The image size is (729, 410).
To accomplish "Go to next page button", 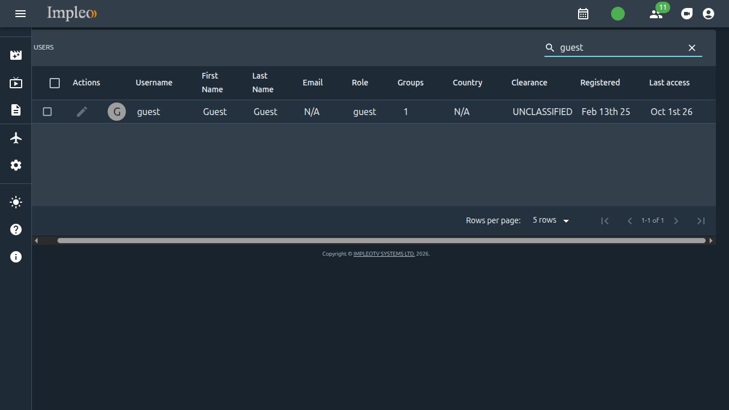I will pos(676,220).
